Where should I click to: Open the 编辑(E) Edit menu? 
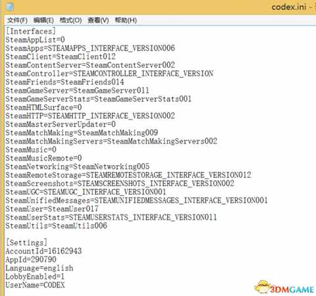pos(43,20)
